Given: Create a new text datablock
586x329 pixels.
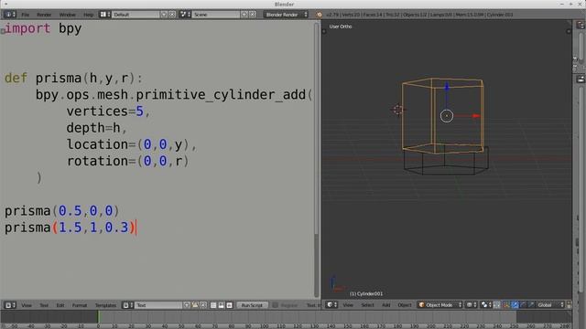Looking at the screenshot, I should (187, 305).
